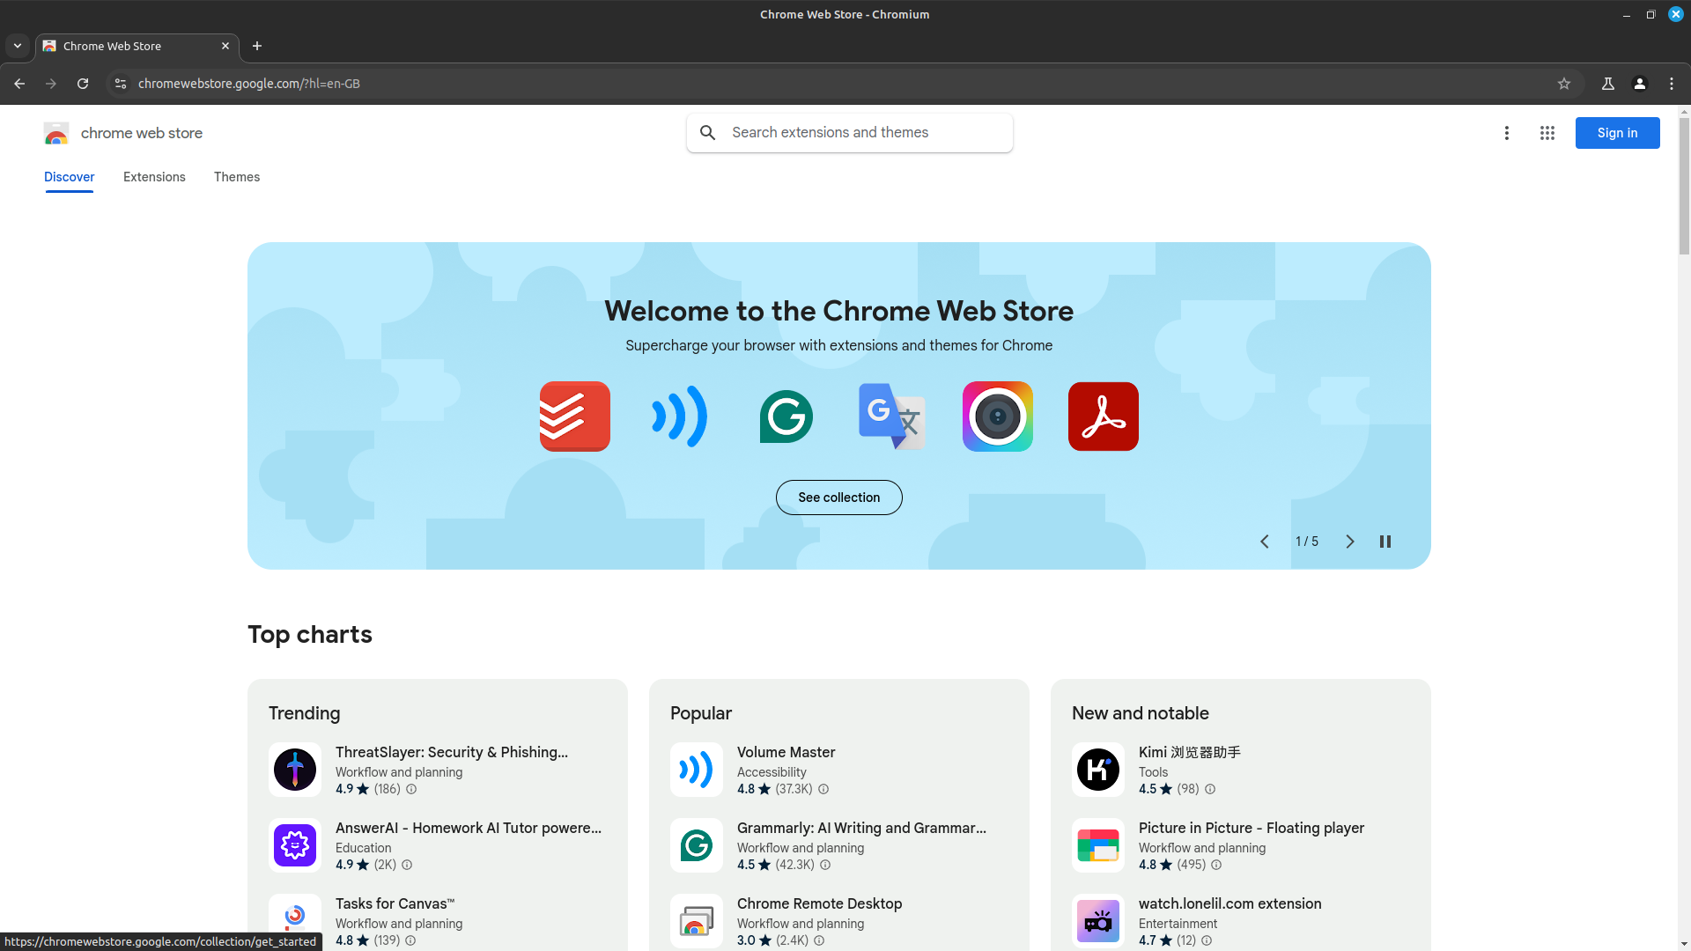This screenshot has height=951, width=1691.
Task: Click the camera screenshot extension icon
Action: (x=997, y=417)
